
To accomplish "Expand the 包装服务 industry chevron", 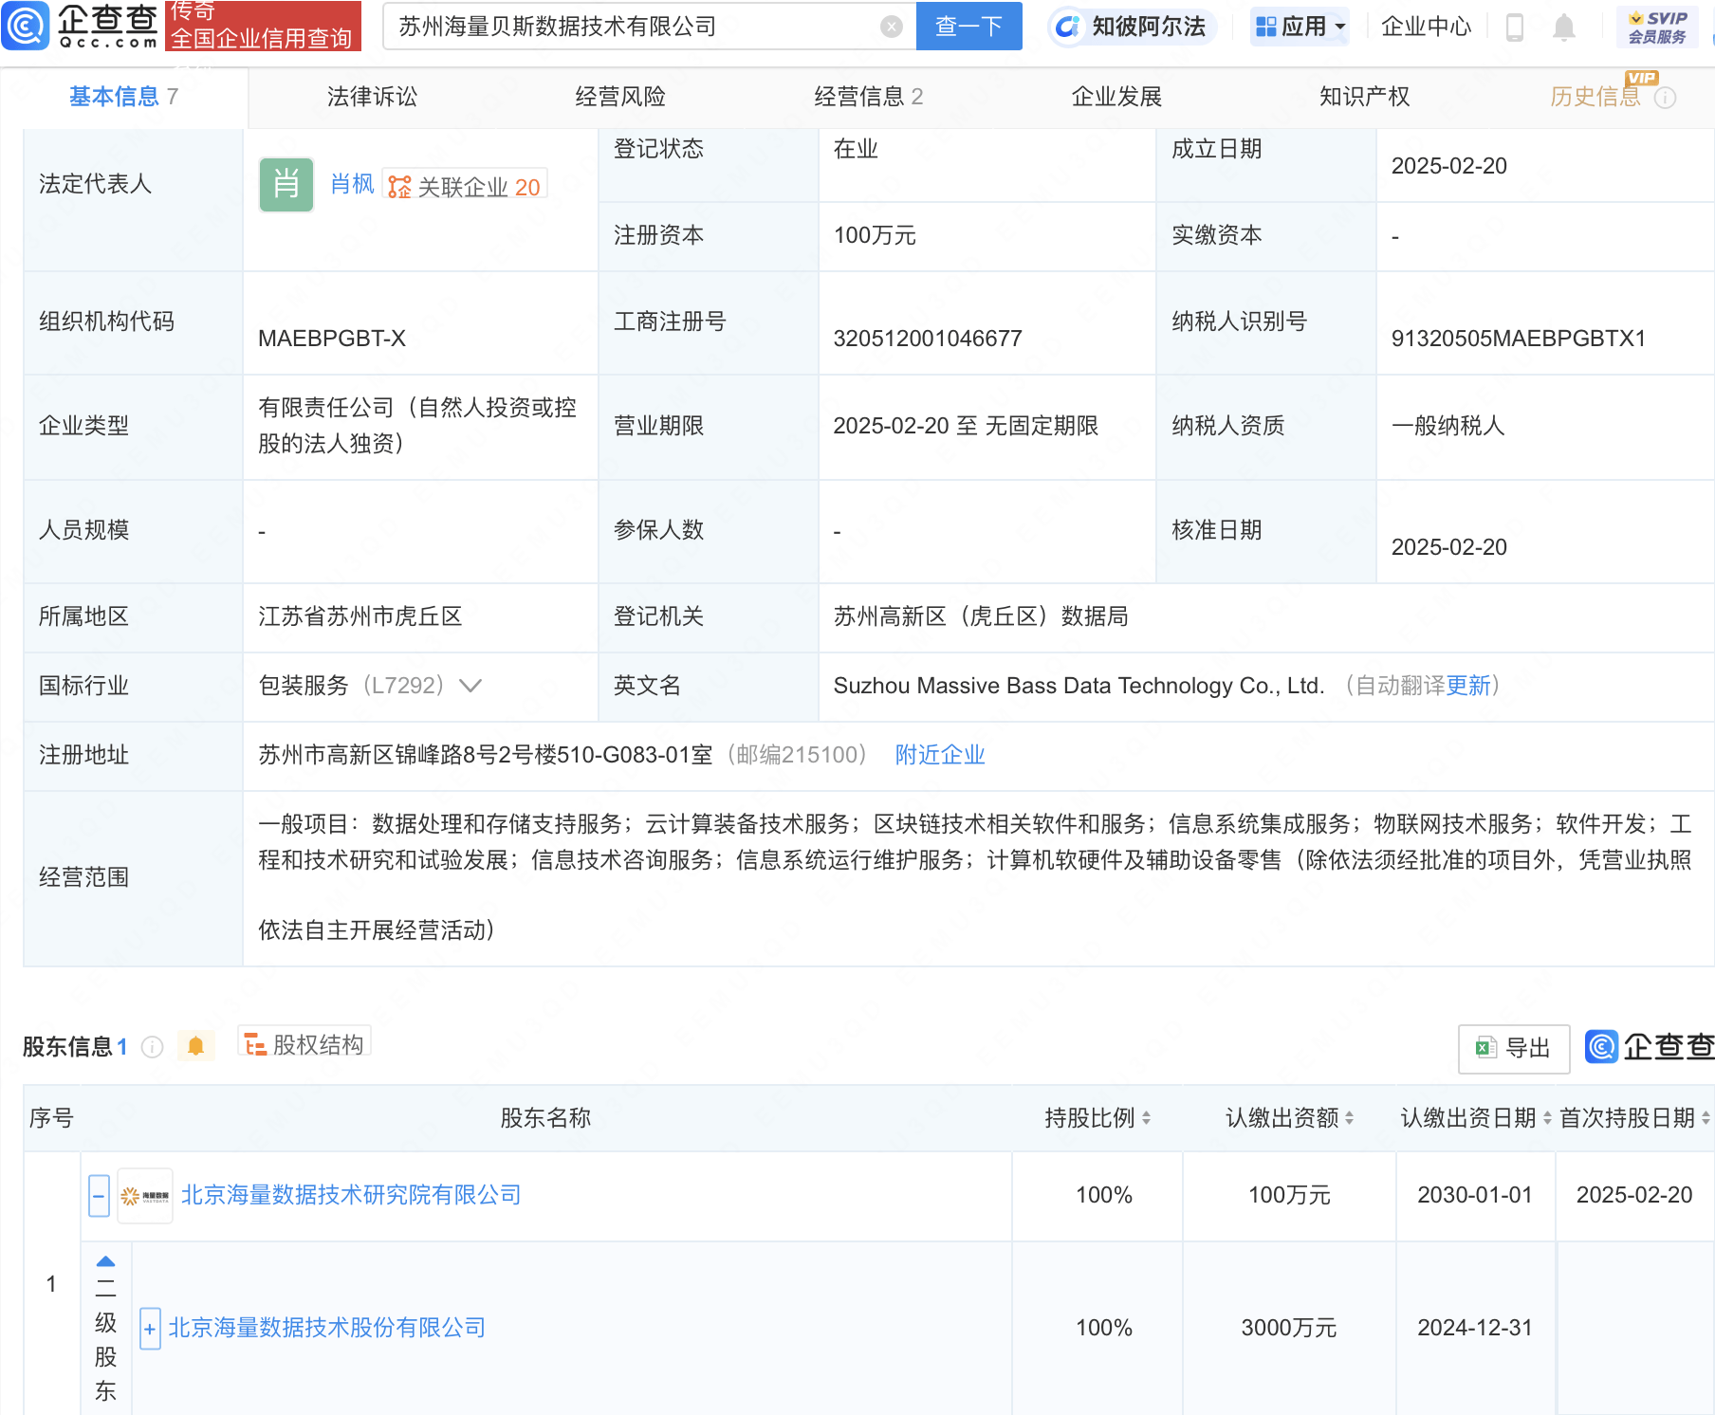I will pyautogui.click(x=470, y=685).
